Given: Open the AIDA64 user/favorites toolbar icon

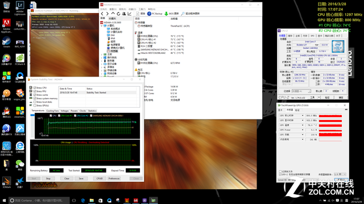Looking at the screenshot, I should [x=124, y=14].
